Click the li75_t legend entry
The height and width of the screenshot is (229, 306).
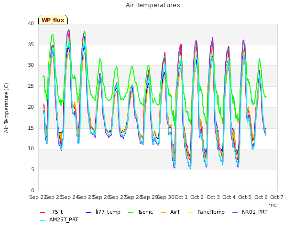tap(51, 212)
